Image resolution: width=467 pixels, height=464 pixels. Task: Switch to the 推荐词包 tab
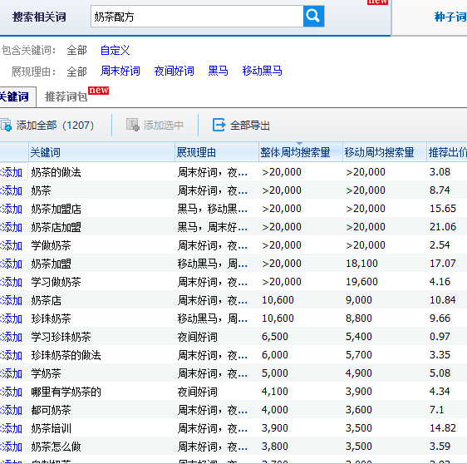click(x=66, y=96)
